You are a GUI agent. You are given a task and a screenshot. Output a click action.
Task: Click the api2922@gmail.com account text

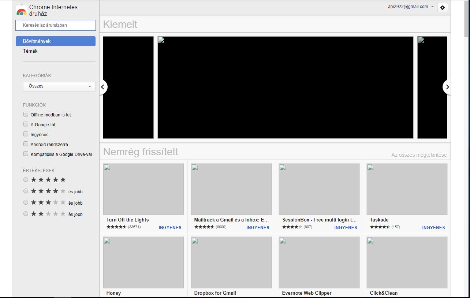point(408,7)
